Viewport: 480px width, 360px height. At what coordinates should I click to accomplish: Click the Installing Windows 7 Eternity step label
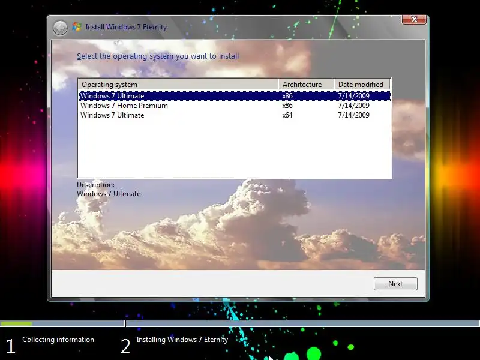[x=182, y=340]
